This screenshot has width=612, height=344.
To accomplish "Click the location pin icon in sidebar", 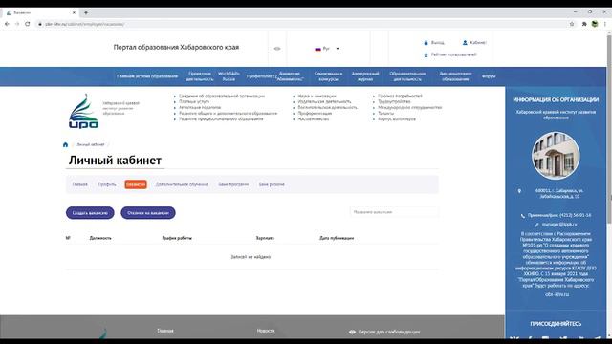I will click(519, 191).
